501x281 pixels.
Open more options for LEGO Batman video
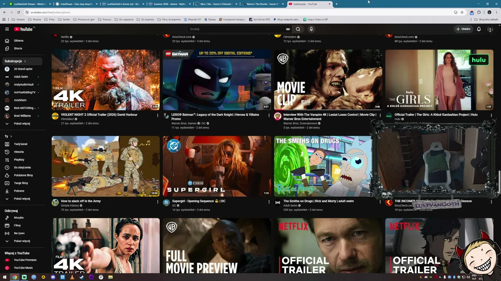click(269, 115)
